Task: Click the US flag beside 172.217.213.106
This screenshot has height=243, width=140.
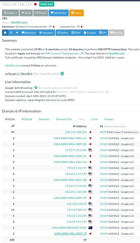Action: click(x=90, y=150)
